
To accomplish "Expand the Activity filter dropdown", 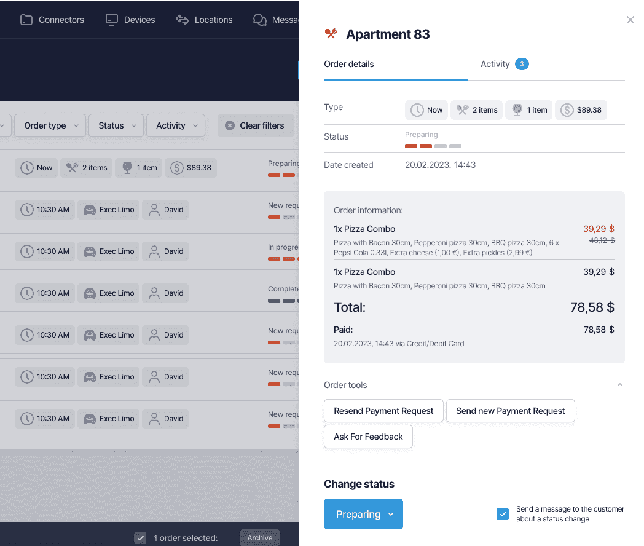I will click(176, 125).
